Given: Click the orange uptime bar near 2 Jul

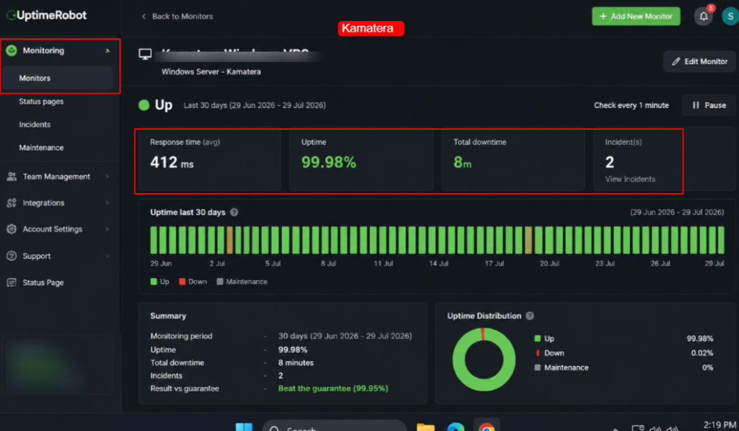Looking at the screenshot, I should coord(229,240).
